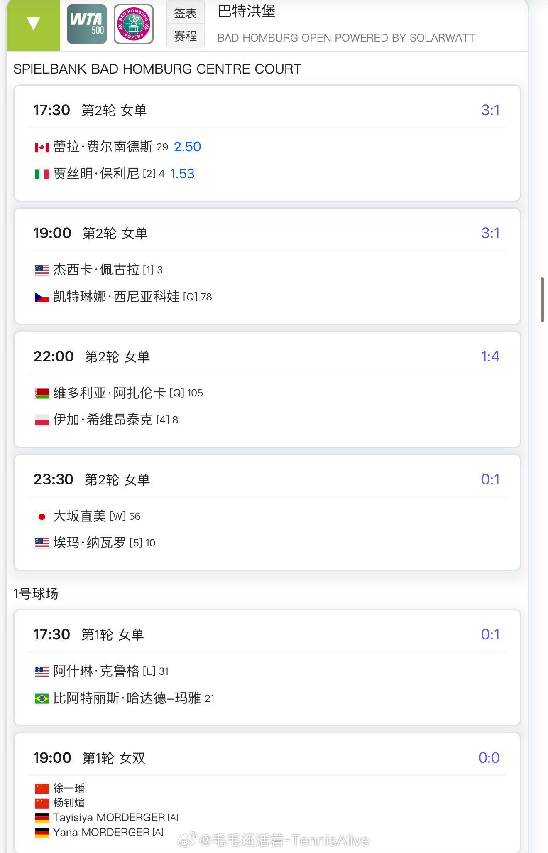Open the 巴特洪堡 tournament title
The image size is (548, 853).
coord(247,11)
